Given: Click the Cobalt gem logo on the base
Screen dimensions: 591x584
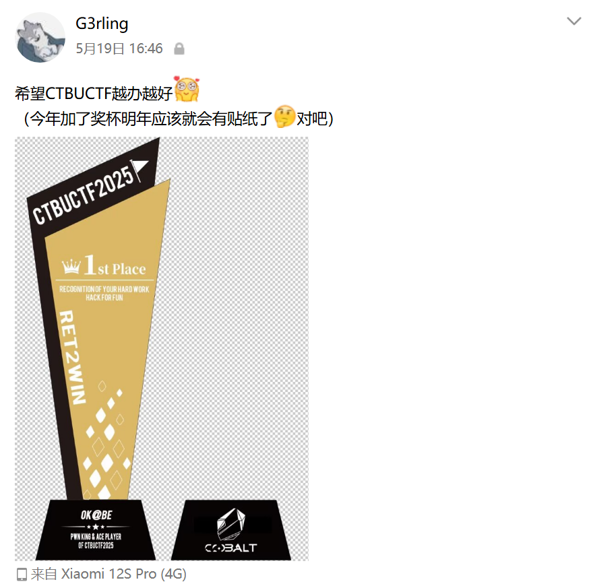Looking at the screenshot, I should coord(231,524).
